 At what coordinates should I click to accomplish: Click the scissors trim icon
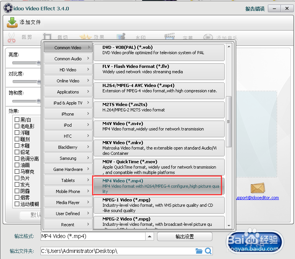pos(11,37)
